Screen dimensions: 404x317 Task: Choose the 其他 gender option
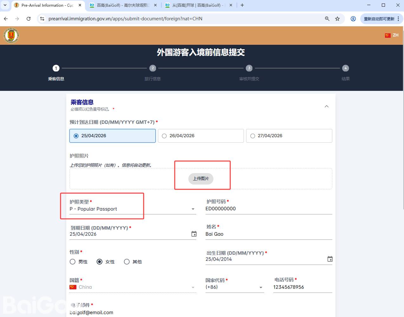click(x=127, y=262)
